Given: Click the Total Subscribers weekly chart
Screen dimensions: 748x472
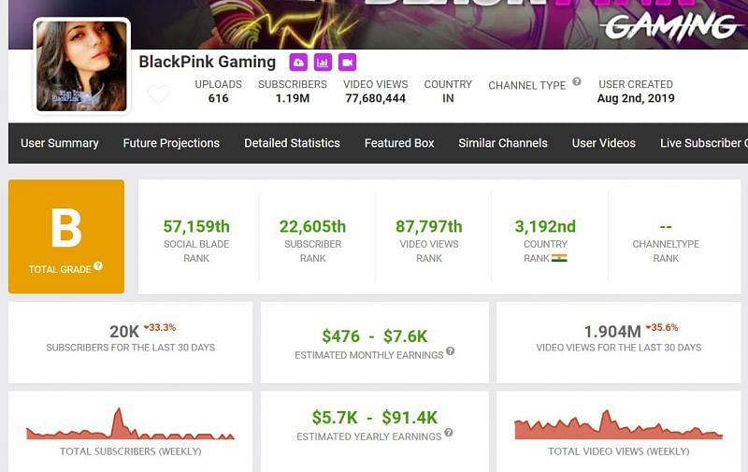Looking at the screenshot, I should pyautogui.click(x=130, y=423).
